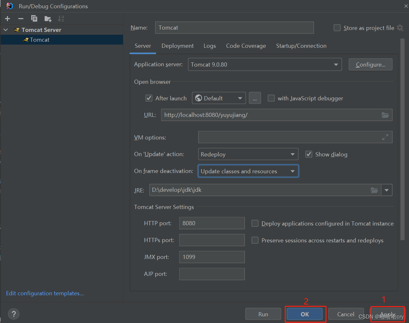Check Store as project file
Screen dimensions: 409x323
tap(337, 28)
